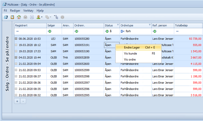Open the clipboard notes toolbar icon
This screenshot has height=121, width=203.
[12, 17]
